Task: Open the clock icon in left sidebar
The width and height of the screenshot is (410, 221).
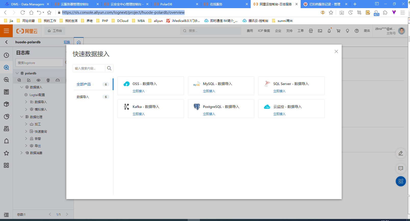Action: click(6, 55)
